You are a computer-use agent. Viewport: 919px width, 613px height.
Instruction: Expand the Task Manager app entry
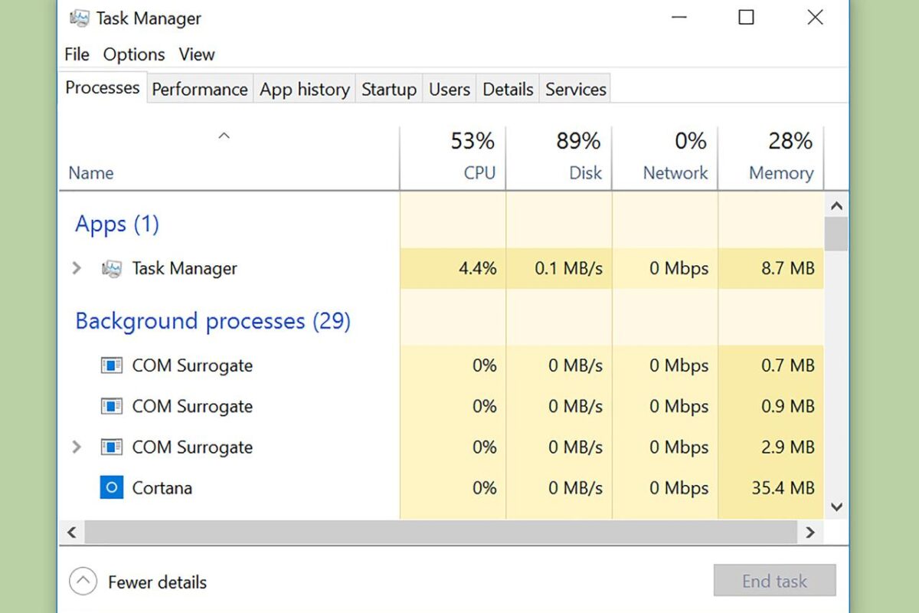coord(76,268)
